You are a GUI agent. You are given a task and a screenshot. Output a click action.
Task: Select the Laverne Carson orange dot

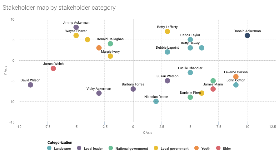click(x=236, y=77)
